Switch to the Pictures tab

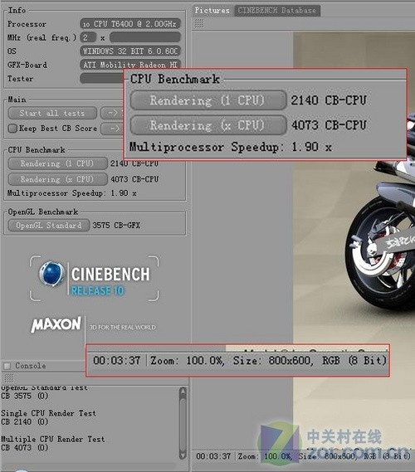(212, 11)
